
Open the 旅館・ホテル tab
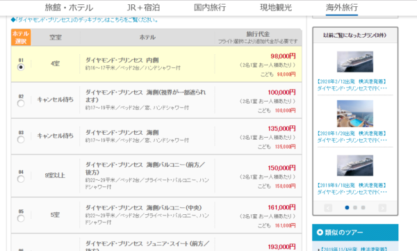pos(69,8)
